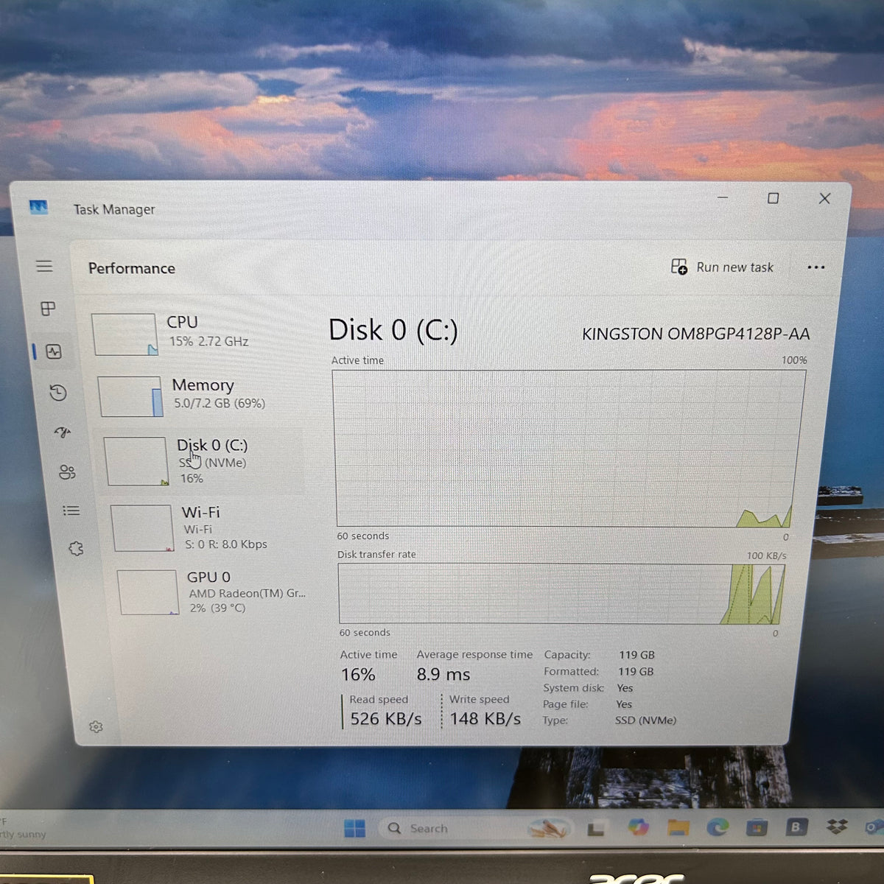The width and height of the screenshot is (884, 884).
Task: Open File Explorer from the taskbar
Action: tap(678, 828)
